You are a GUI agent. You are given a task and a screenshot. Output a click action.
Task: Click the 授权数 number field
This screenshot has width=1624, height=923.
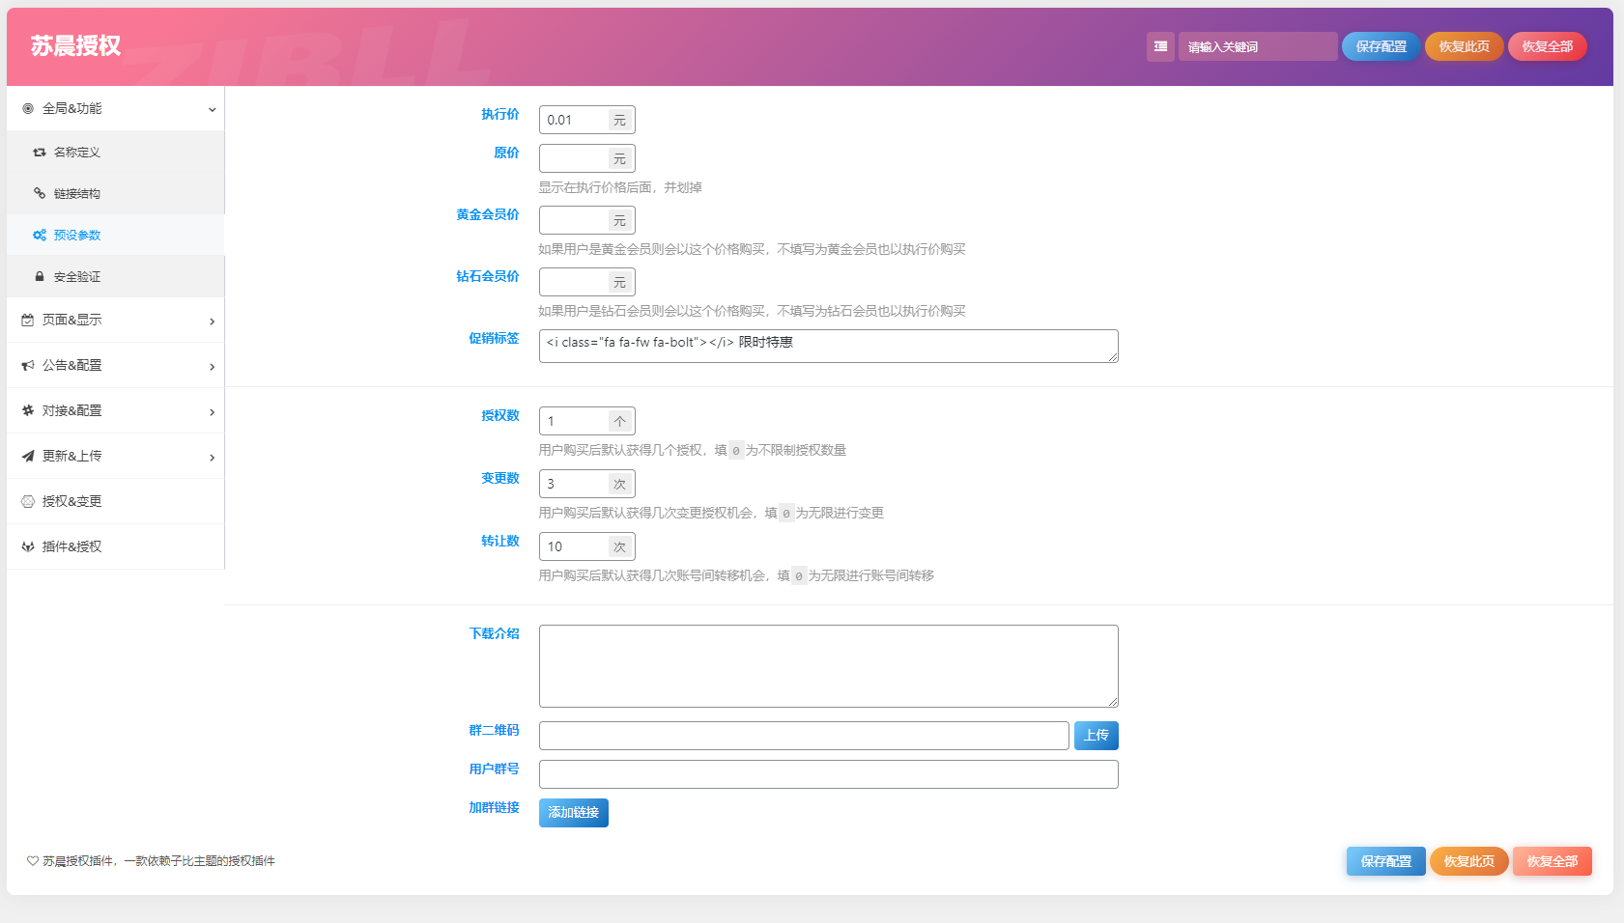[x=574, y=421]
